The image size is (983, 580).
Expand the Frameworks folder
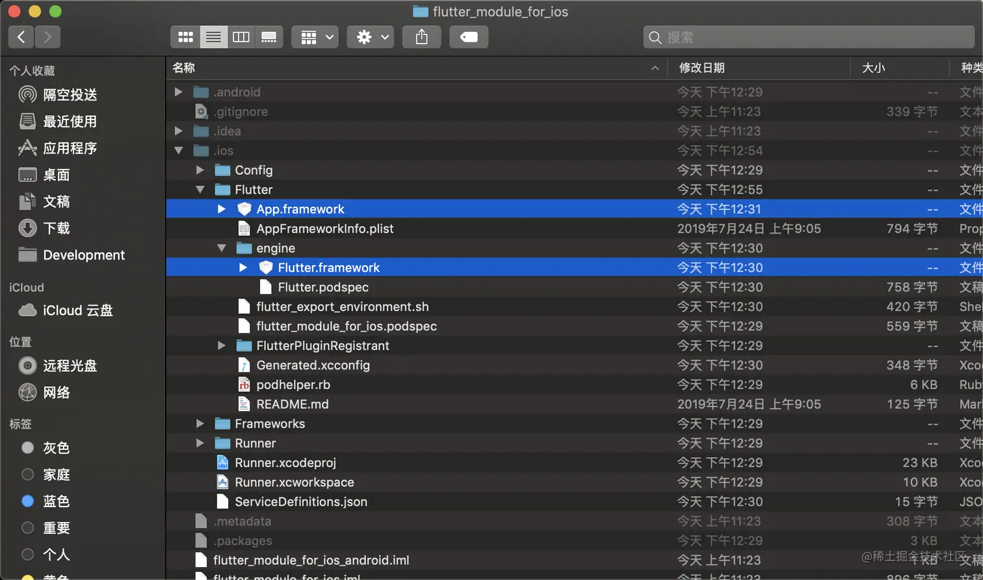pyautogui.click(x=200, y=424)
